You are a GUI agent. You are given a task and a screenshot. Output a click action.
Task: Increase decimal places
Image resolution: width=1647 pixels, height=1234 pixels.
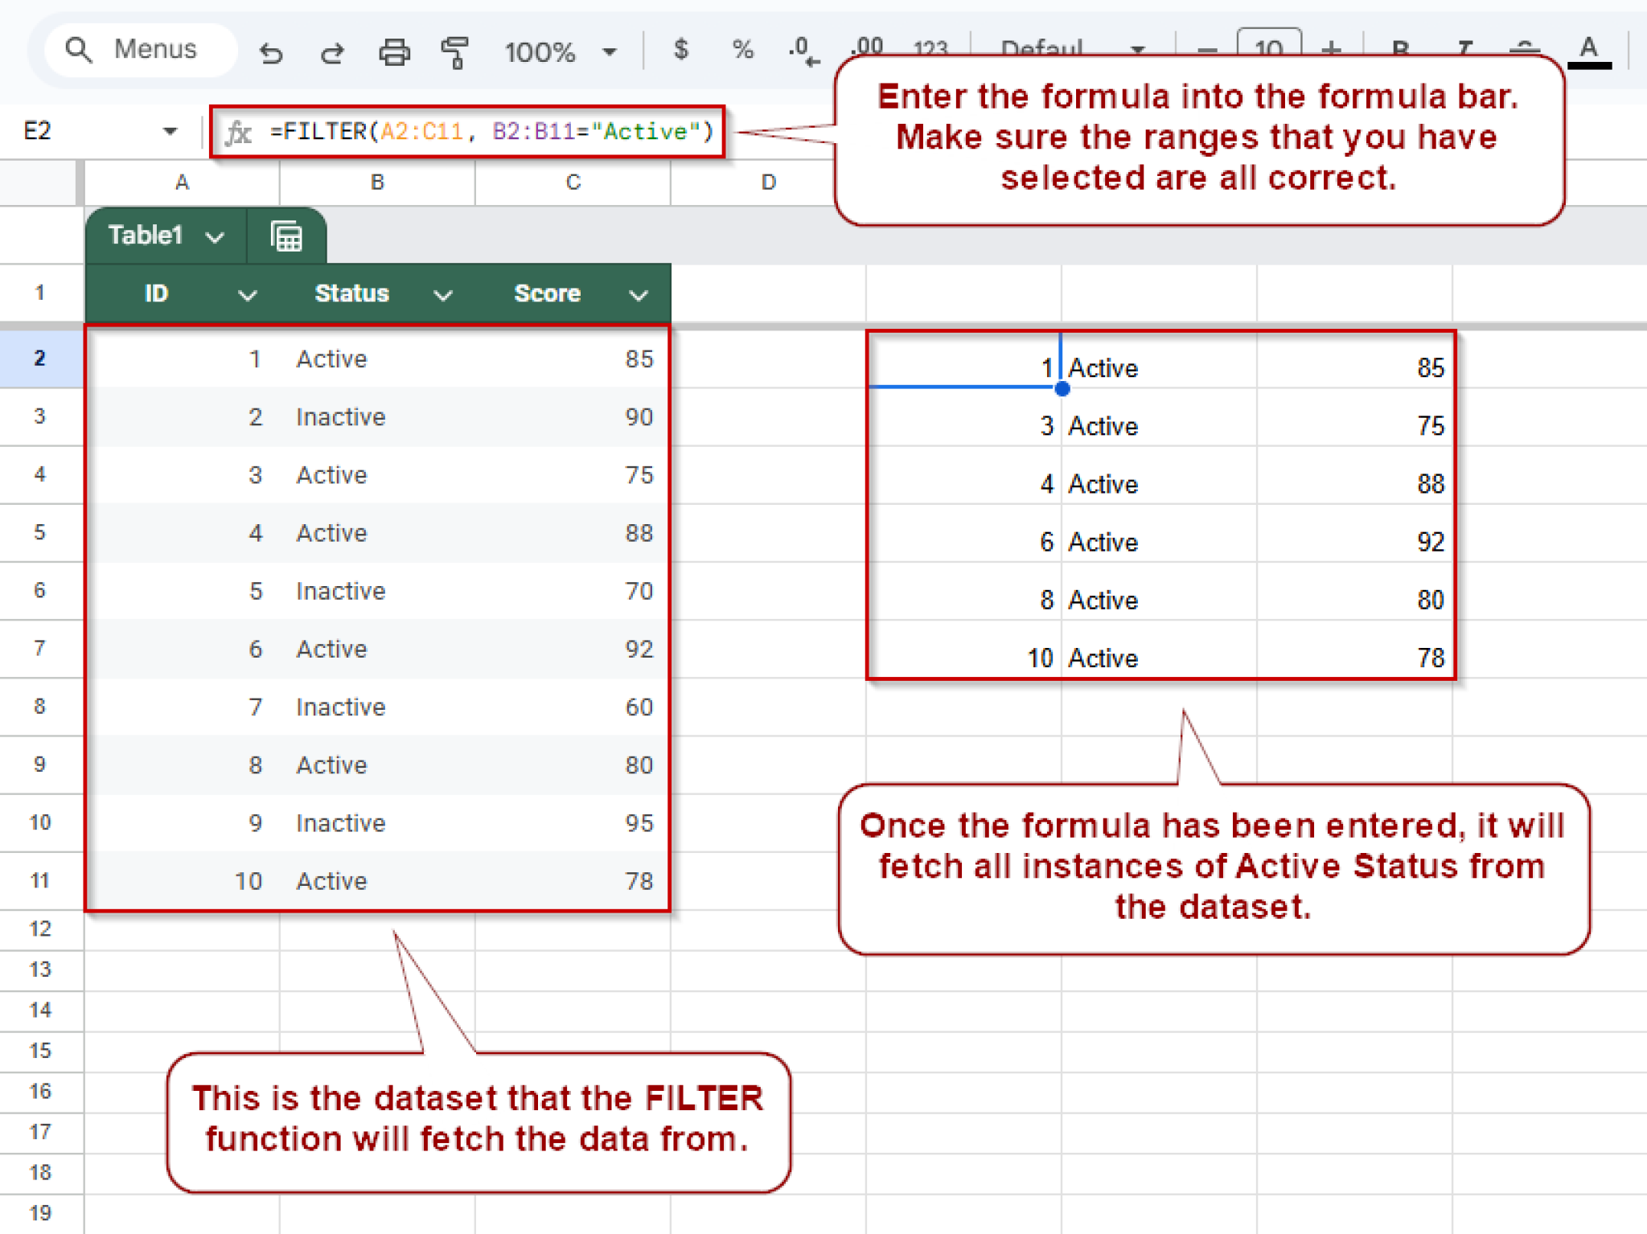863,48
